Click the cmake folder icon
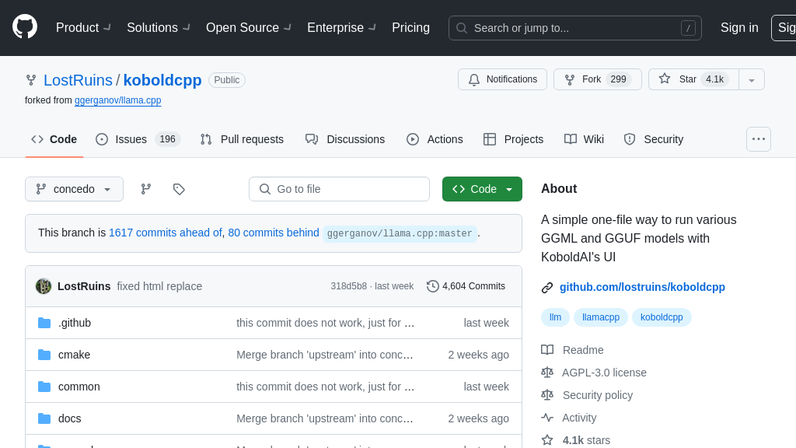796x448 pixels. [x=44, y=355]
